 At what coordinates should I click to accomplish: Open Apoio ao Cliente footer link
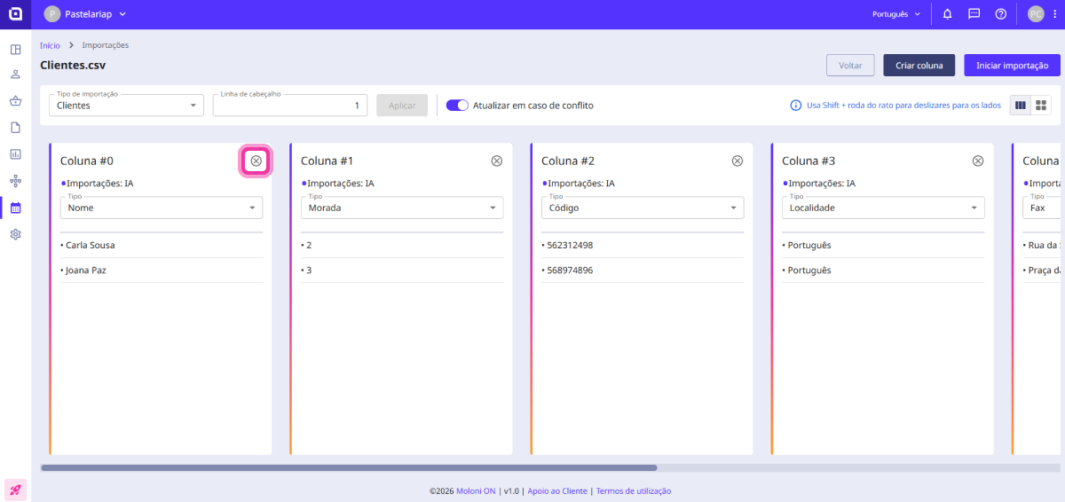pyautogui.click(x=557, y=490)
